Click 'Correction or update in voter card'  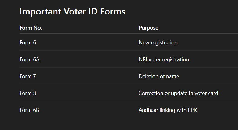tap(178, 94)
